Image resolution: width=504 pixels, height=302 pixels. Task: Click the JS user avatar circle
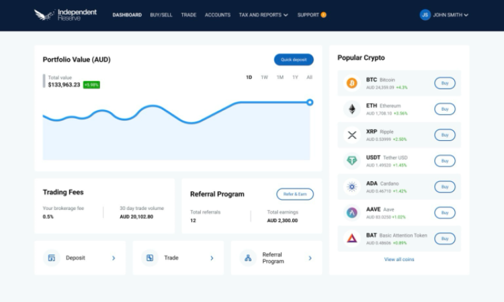[425, 15]
